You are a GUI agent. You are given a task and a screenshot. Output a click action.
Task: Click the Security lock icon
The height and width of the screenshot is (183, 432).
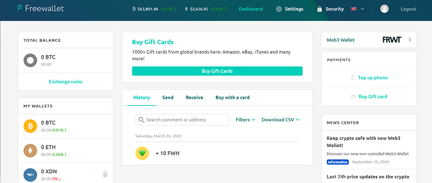tap(319, 9)
